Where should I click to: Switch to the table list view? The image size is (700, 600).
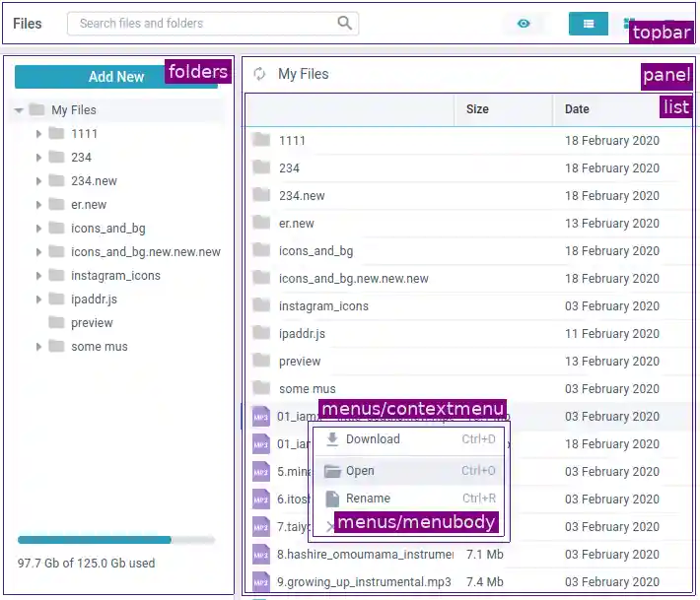pos(588,24)
